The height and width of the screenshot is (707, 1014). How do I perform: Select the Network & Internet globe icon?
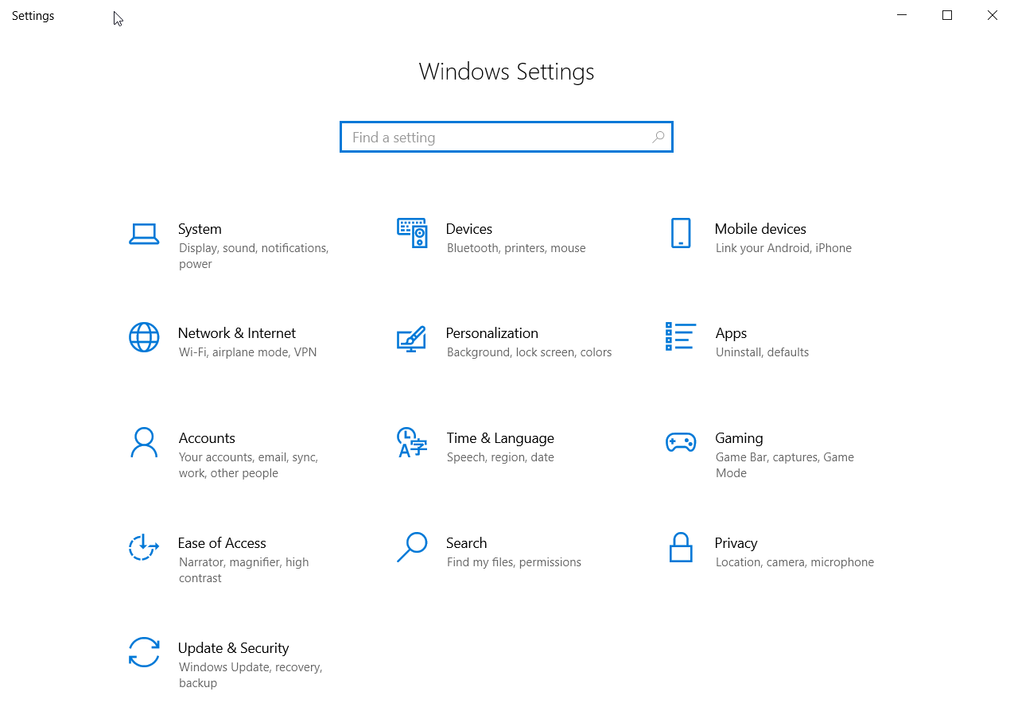[144, 337]
